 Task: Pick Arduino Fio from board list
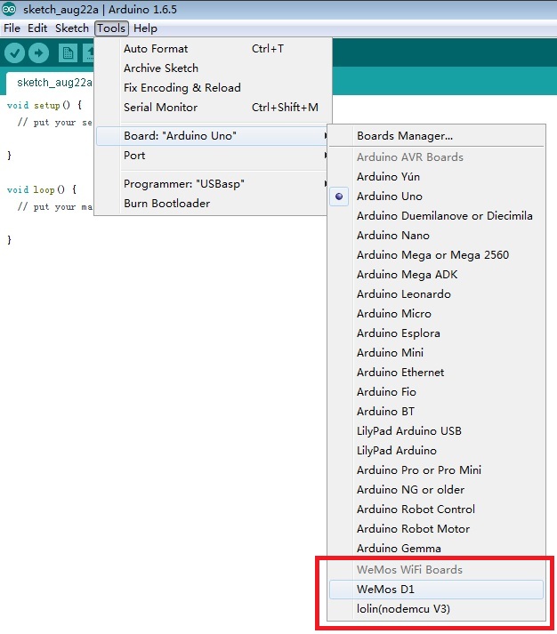pos(436,392)
